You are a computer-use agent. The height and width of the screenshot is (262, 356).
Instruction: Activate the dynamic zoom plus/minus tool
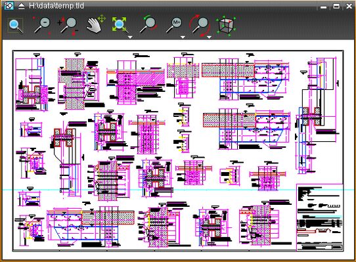click(x=68, y=25)
